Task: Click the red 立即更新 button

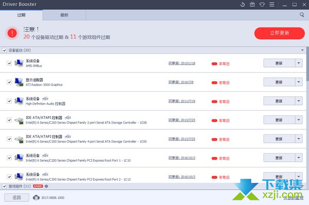Action: click(280, 33)
